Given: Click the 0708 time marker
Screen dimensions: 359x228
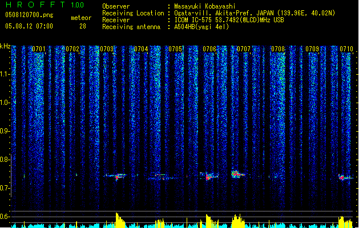Looking at the screenshot, I should point(278,49).
